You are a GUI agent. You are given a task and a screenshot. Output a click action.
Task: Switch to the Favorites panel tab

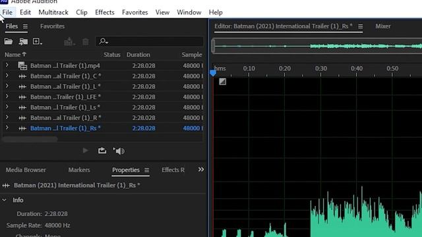52,26
